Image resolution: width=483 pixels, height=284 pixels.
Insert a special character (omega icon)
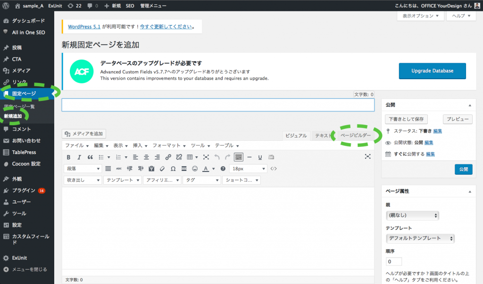173,169
